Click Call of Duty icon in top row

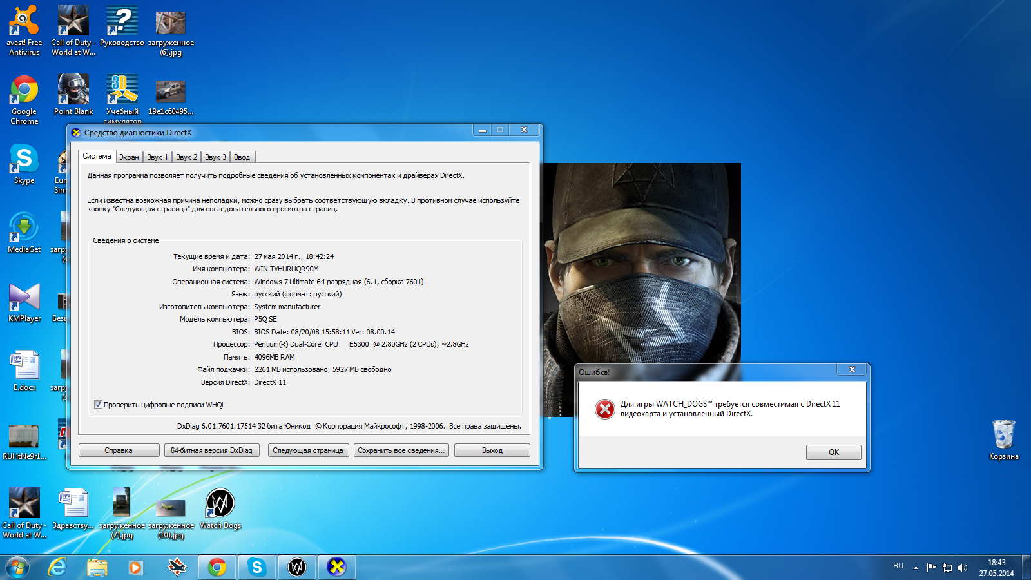[x=73, y=30]
